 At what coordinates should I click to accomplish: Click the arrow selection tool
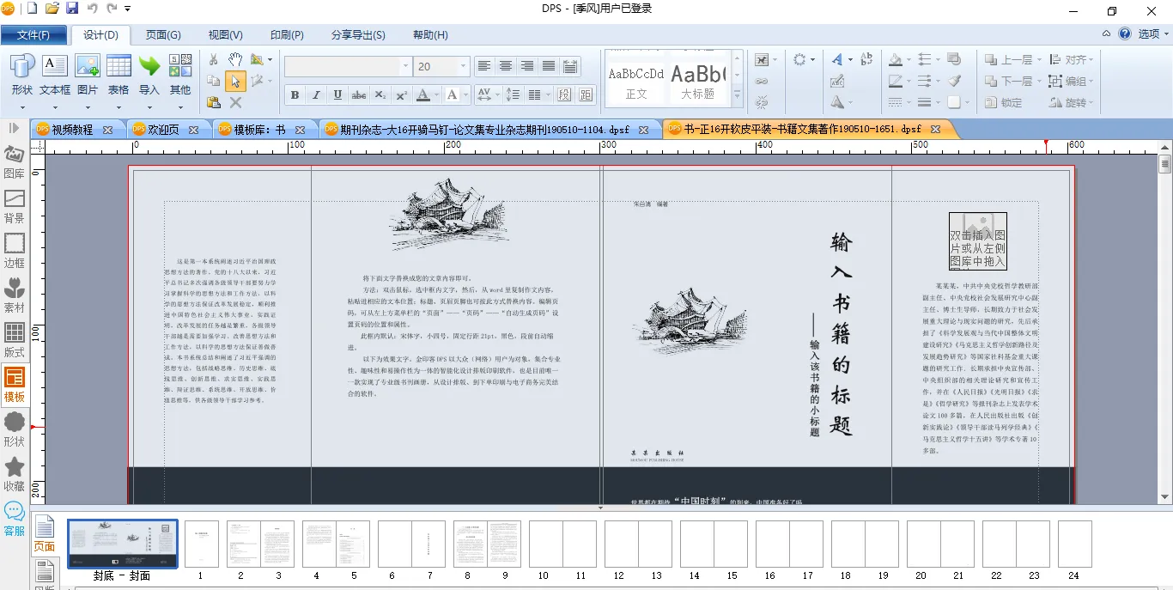[x=235, y=82]
